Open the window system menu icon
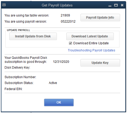This screenshot has width=127, height=114. 4,5
